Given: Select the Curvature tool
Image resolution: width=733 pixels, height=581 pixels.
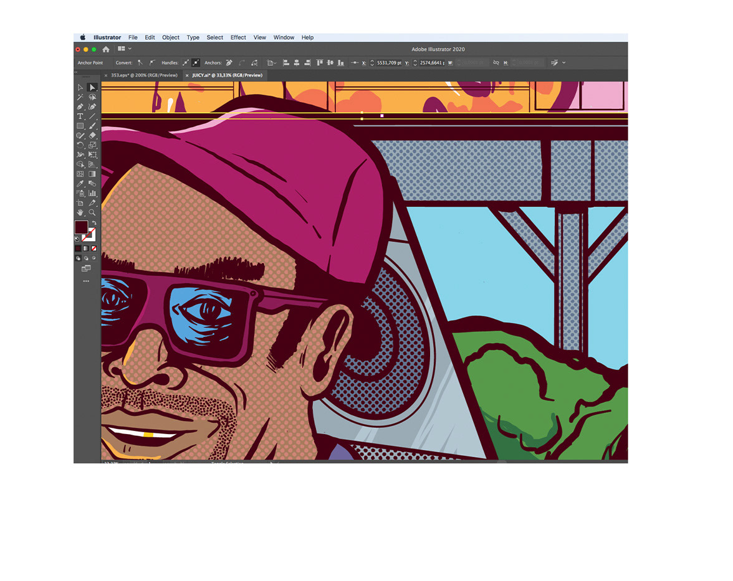Looking at the screenshot, I should tap(92, 106).
